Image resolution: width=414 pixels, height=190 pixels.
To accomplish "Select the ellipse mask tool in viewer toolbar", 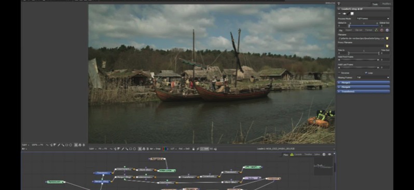I will tap(134, 149).
